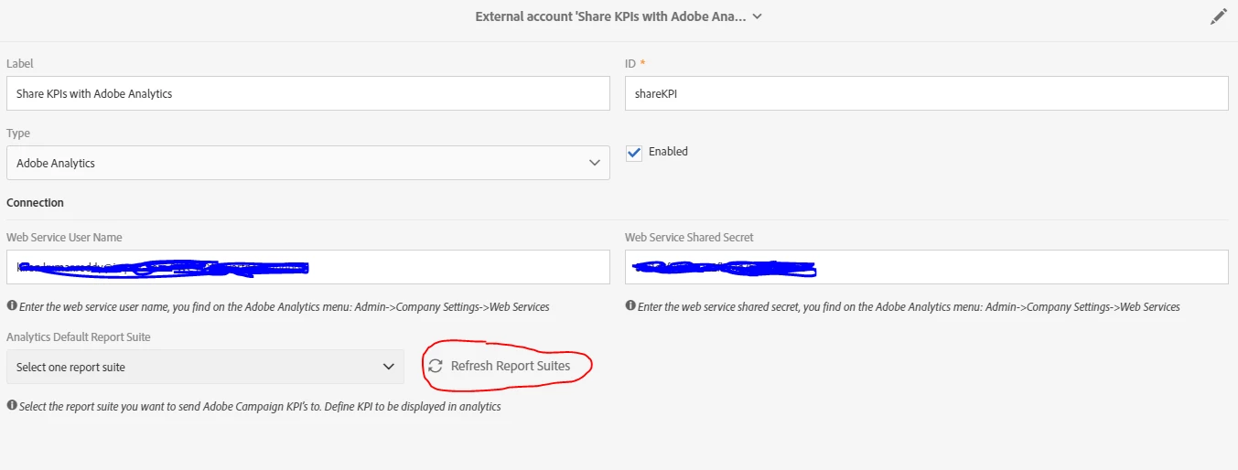Expand the external account title chevron
The image size is (1238, 470).
[x=757, y=16]
